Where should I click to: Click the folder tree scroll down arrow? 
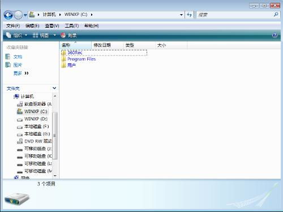click(55, 176)
